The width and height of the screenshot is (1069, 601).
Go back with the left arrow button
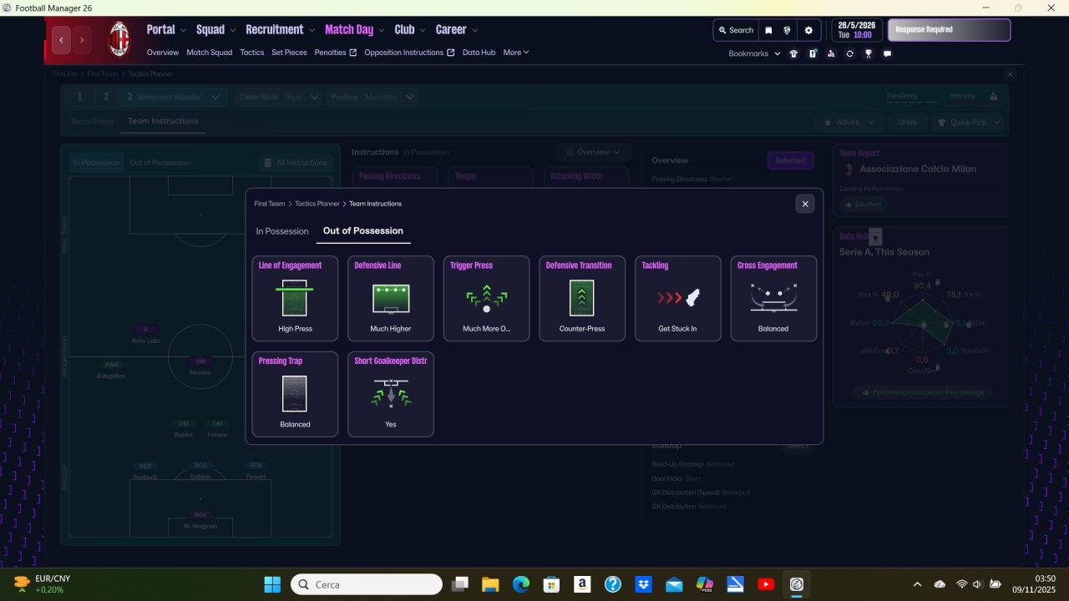pyautogui.click(x=61, y=39)
